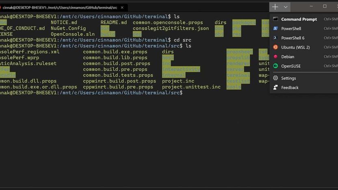Image resolution: width=338 pixels, height=190 pixels.
Task: Click common.build.post.props file name
Action: tap(117, 63)
